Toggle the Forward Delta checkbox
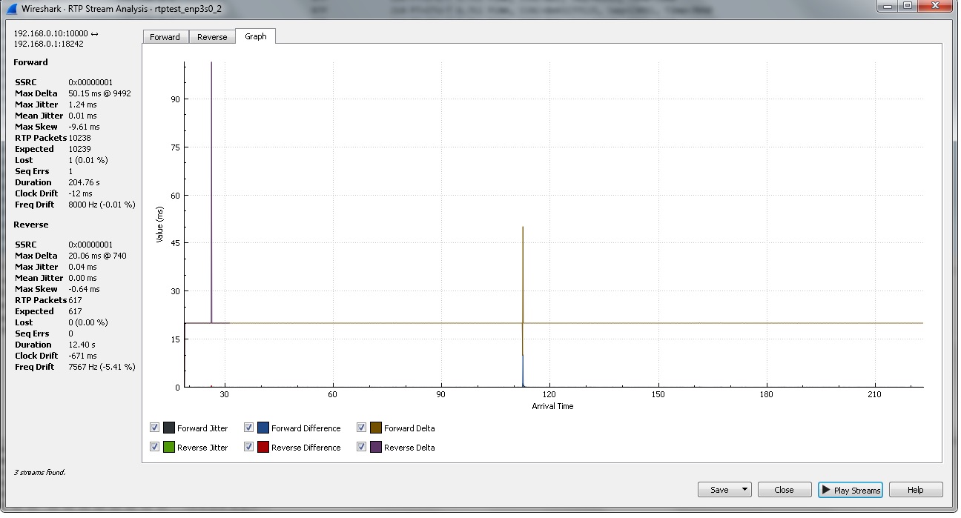This screenshot has width=961, height=518. [x=361, y=428]
